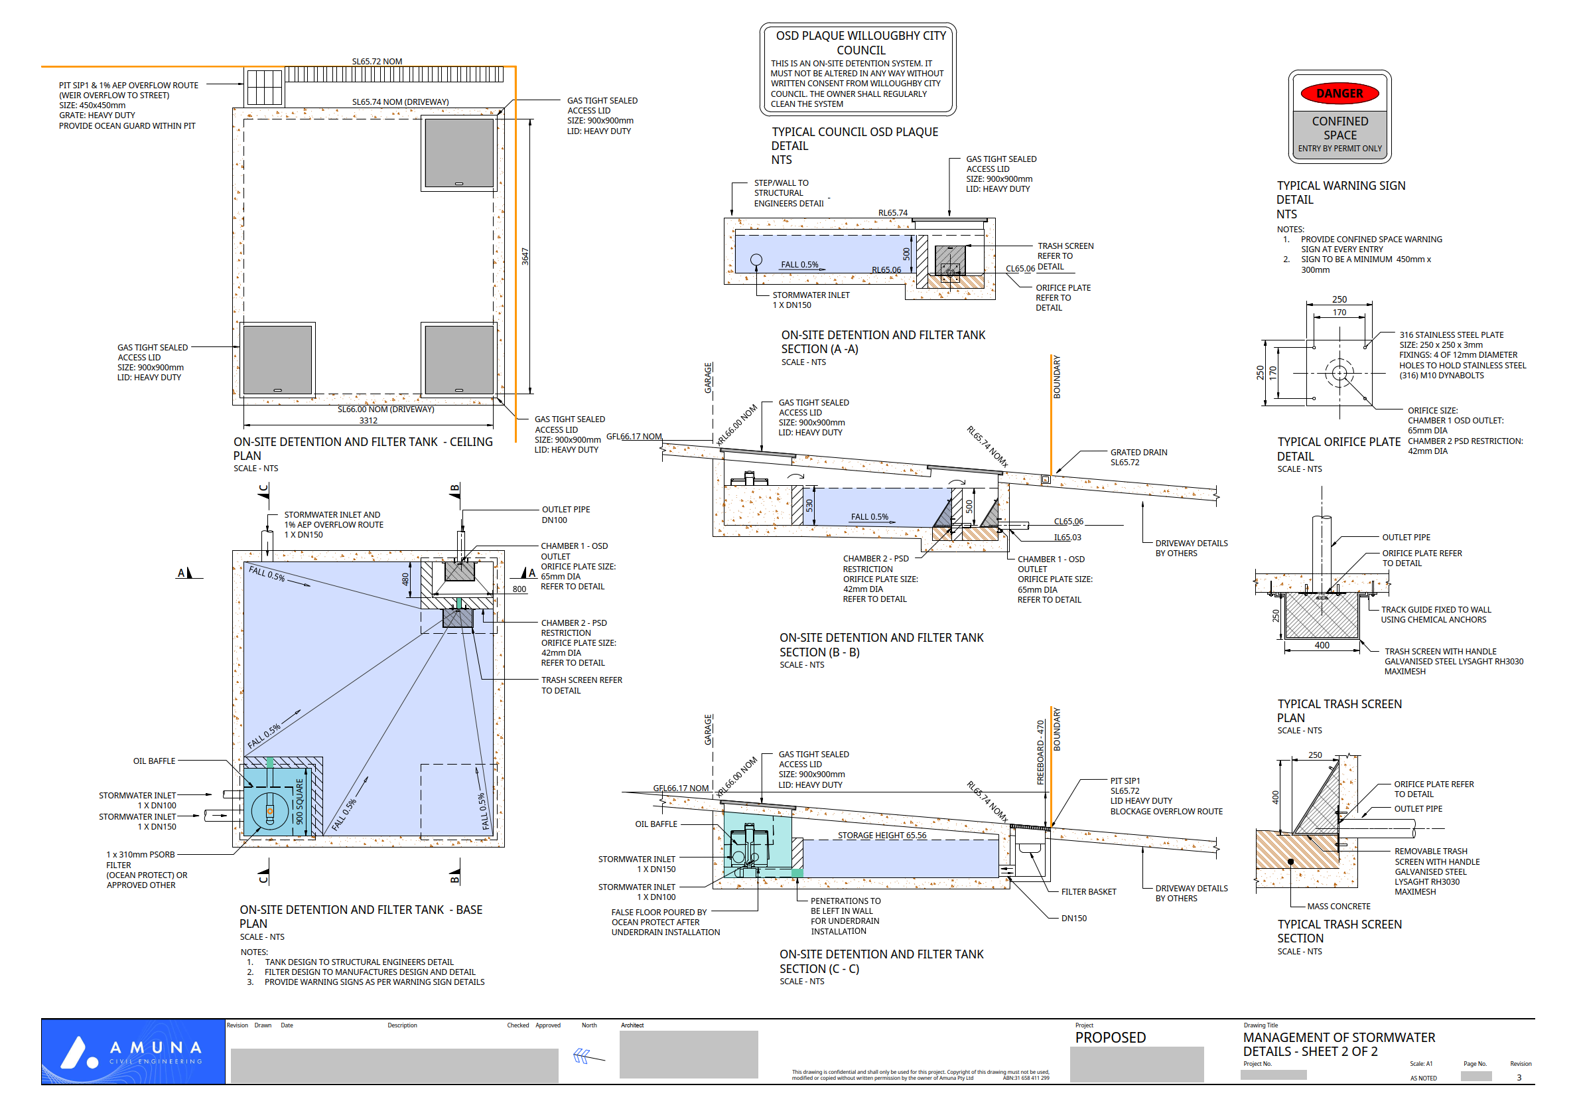The height and width of the screenshot is (1115, 1577).
Task: Click the 'CEILING PLAN' drawing title
Action: 363,449
